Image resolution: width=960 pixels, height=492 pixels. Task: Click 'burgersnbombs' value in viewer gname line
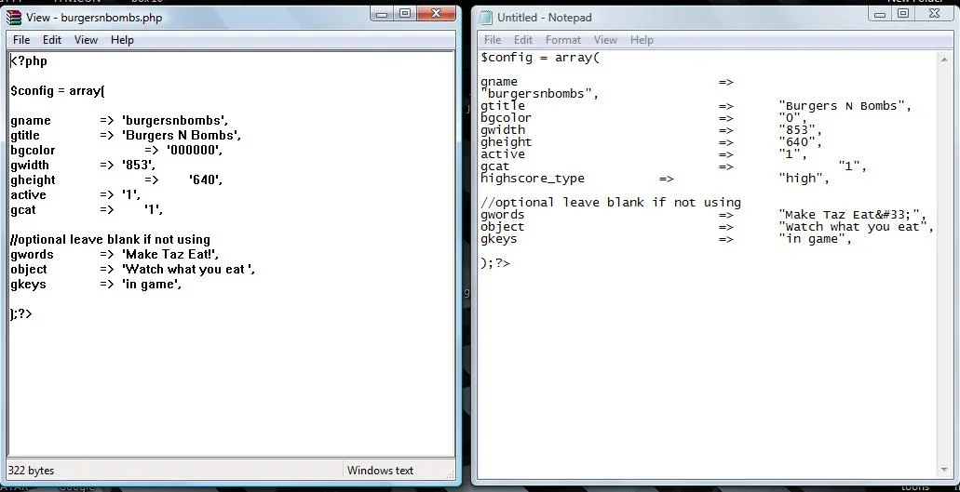click(x=174, y=120)
